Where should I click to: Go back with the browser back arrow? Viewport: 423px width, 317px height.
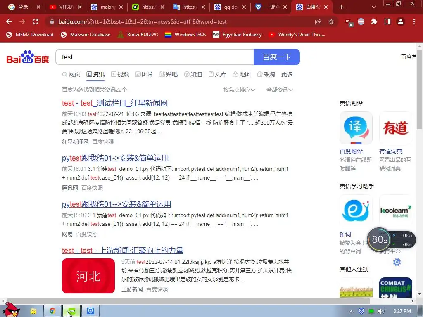[x=9, y=21]
